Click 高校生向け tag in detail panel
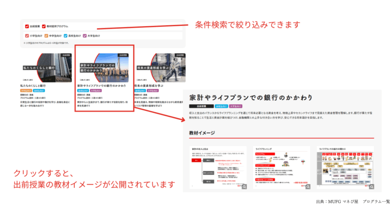 (x=221, y=106)
